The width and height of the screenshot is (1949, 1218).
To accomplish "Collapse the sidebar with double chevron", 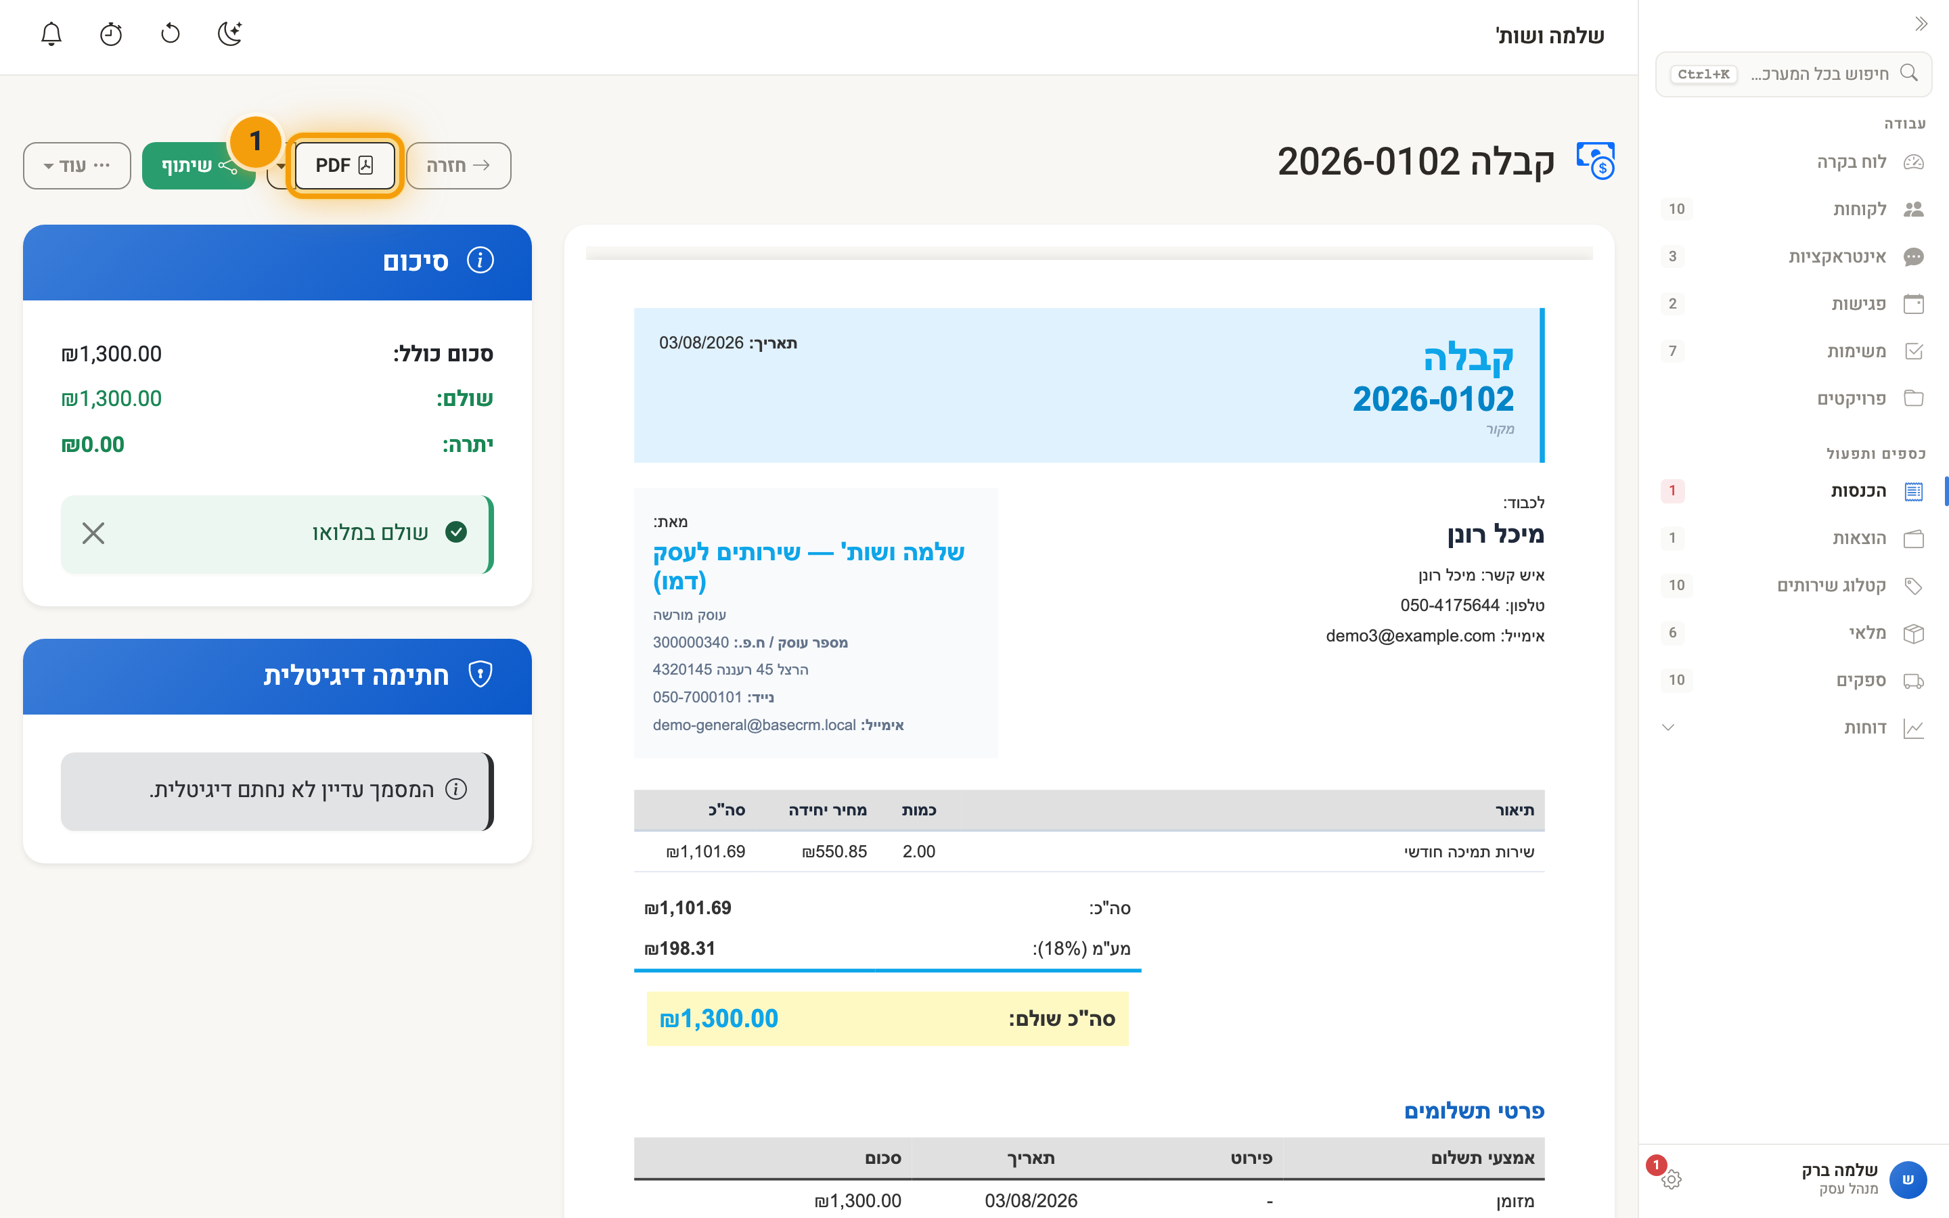I will click(1921, 24).
